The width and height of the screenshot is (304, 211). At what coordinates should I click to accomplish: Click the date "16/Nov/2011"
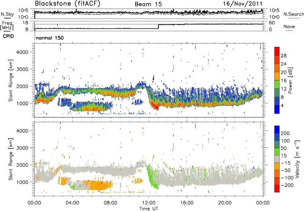(x=242, y=4)
